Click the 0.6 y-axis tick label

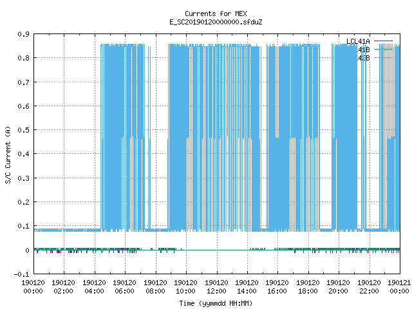point(23,106)
